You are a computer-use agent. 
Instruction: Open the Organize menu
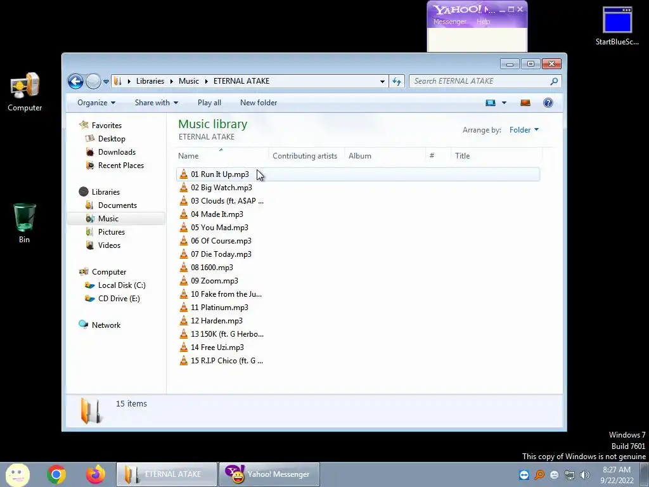[x=96, y=103]
